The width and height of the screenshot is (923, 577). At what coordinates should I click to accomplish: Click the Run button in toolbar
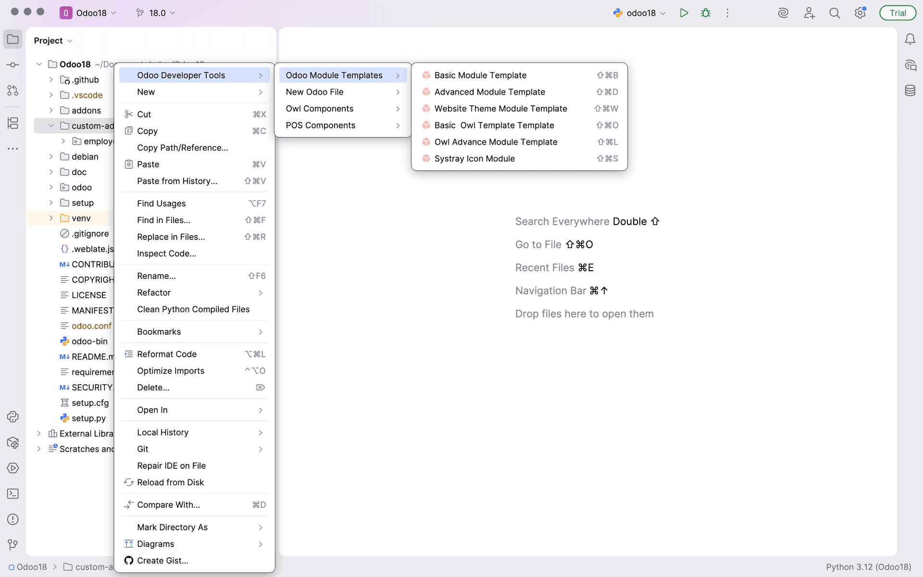coord(684,13)
